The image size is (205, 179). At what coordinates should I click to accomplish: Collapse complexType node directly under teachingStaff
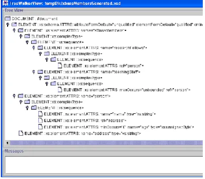[x=40, y=78]
